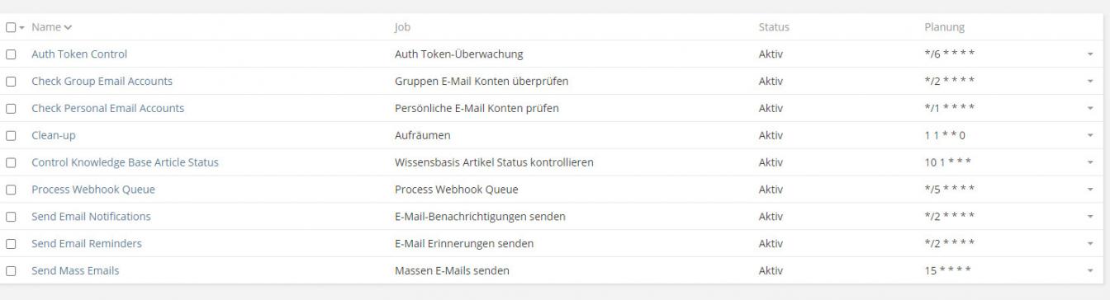The width and height of the screenshot is (1110, 300).
Task: Select the Clean-up row checkbox
Action: 10,135
